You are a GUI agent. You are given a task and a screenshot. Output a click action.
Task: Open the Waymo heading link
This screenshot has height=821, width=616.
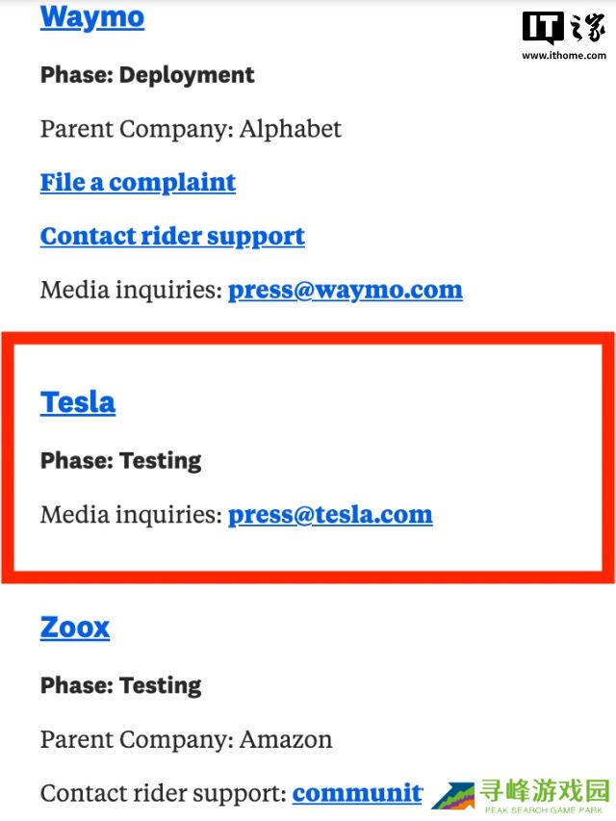click(x=92, y=17)
